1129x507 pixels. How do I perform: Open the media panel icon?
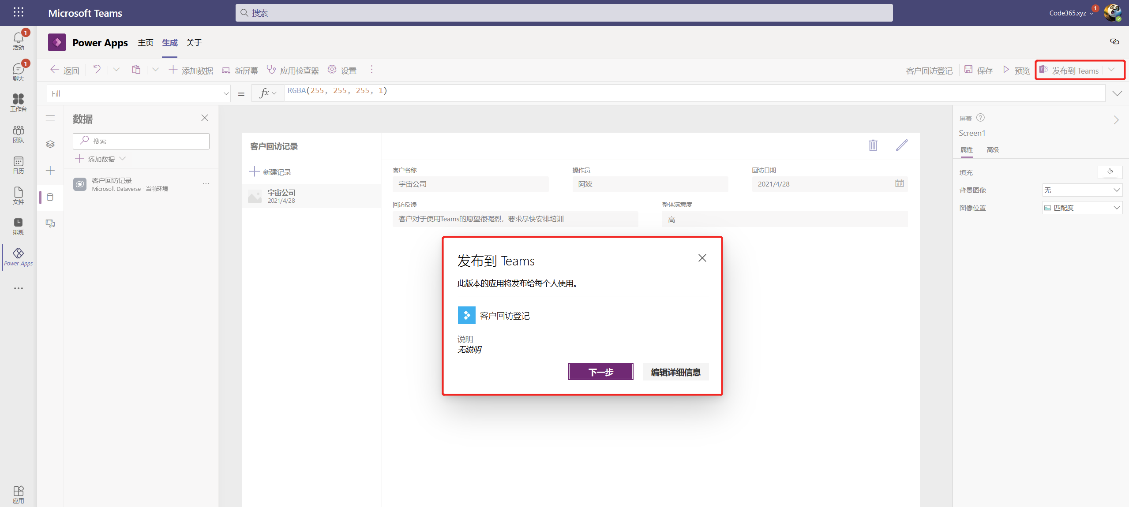click(x=50, y=224)
